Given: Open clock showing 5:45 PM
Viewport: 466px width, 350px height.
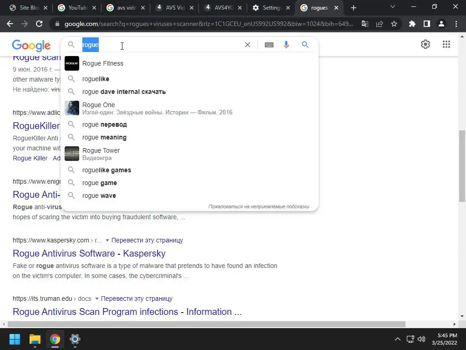Looking at the screenshot, I should click(x=444, y=339).
